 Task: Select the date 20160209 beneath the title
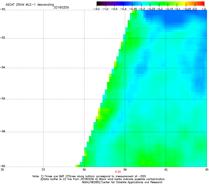(61, 7)
